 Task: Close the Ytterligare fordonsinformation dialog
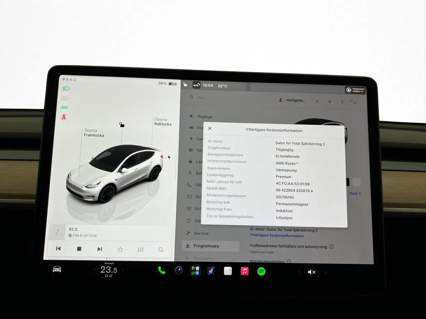tap(210, 128)
